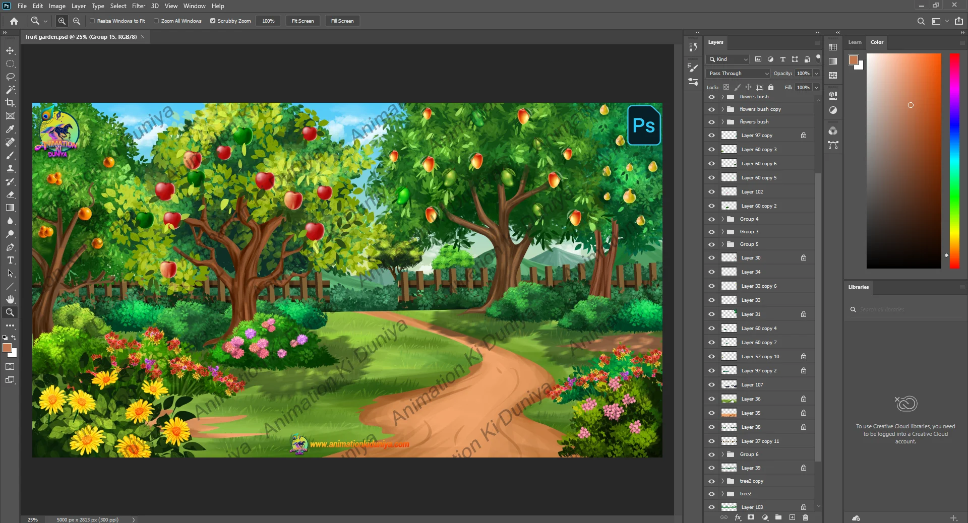Select the Hand tool
968x523 pixels.
pyautogui.click(x=10, y=299)
